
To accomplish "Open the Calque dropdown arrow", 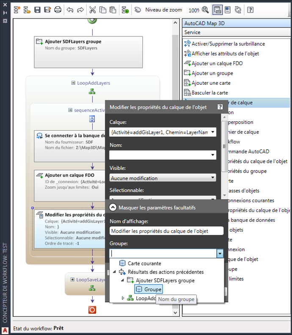I will [213, 132].
